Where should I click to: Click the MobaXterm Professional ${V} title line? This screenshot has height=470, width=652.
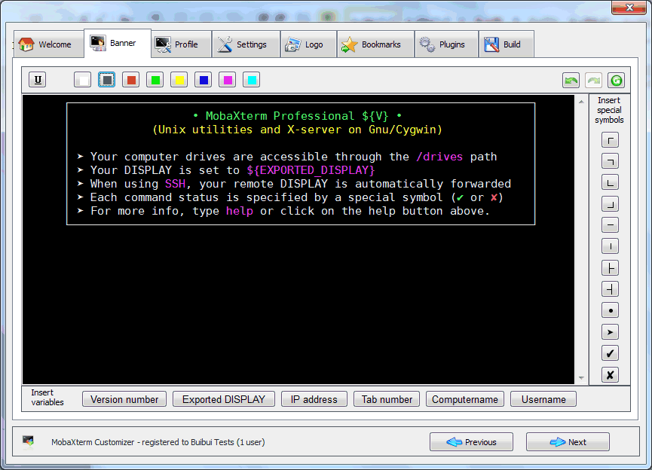pos(298,116)
